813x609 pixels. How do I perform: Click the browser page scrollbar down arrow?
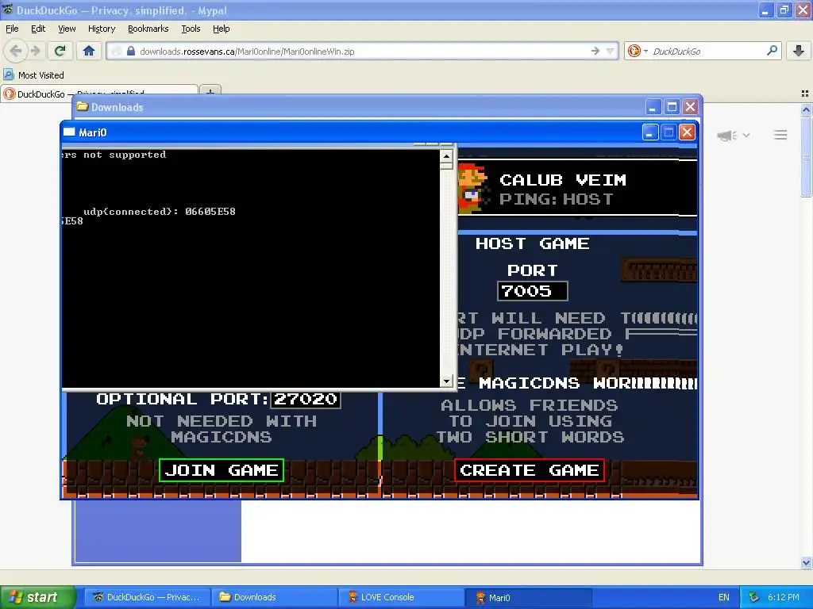806,562
